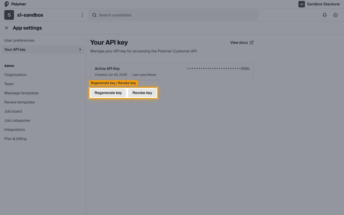Click the Sandbox Stackone account name
This screenshot has width=344, height=215.
[323, 4]
